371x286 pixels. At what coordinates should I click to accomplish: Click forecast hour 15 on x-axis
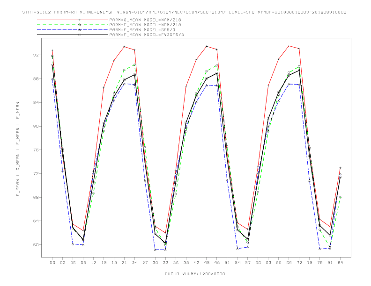click(104, 263)
